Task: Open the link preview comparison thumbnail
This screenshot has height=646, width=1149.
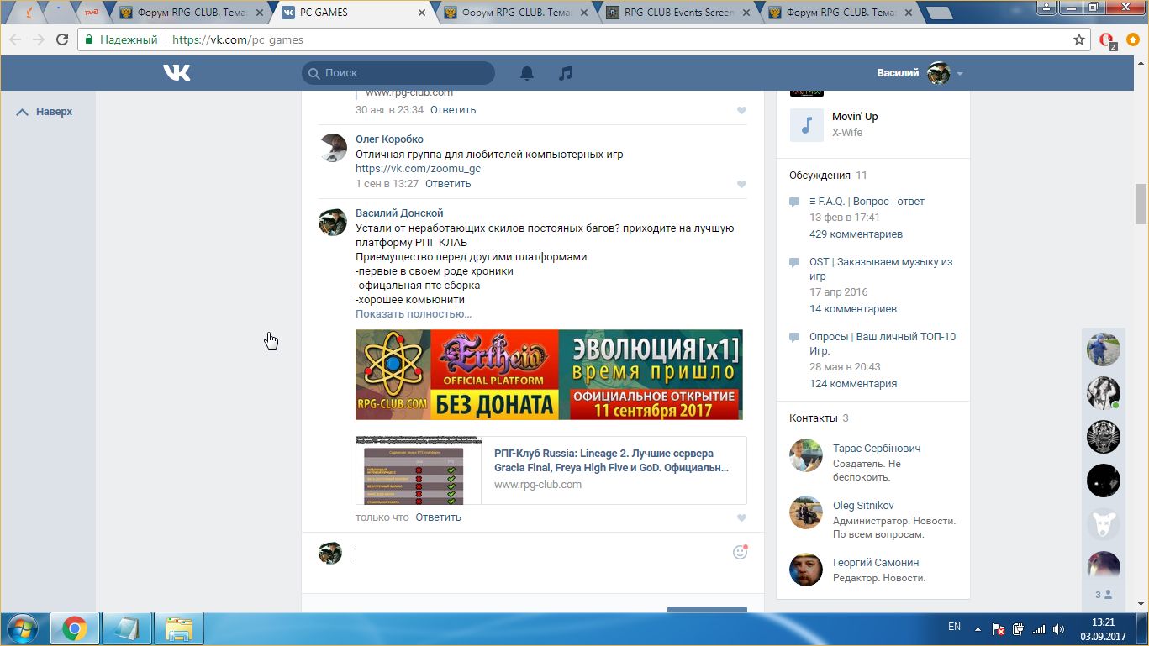Action: (419, 470)
